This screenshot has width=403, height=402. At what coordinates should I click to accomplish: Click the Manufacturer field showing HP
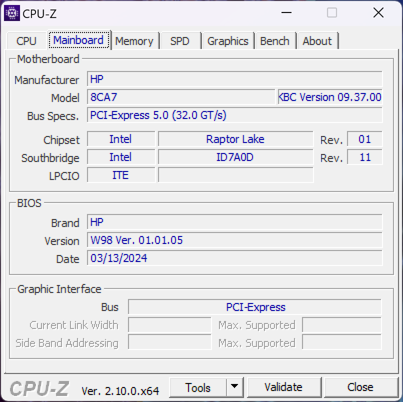pos(234,79)
